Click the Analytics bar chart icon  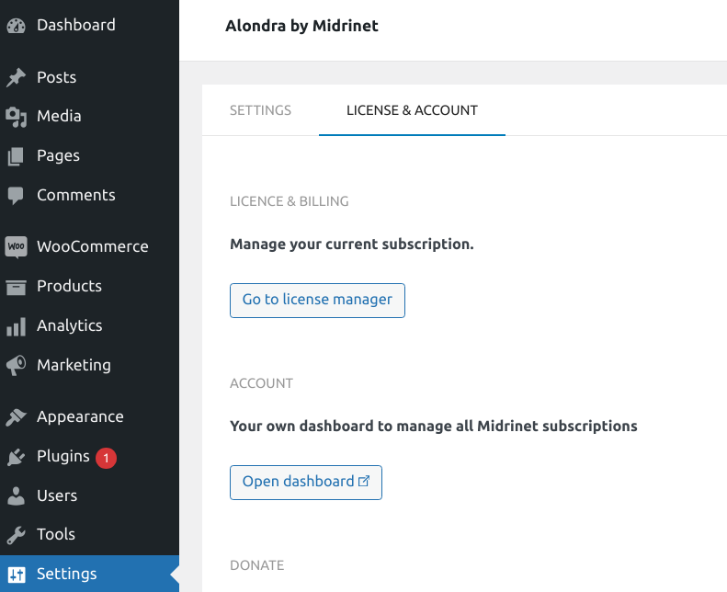[x=17, y=326]
